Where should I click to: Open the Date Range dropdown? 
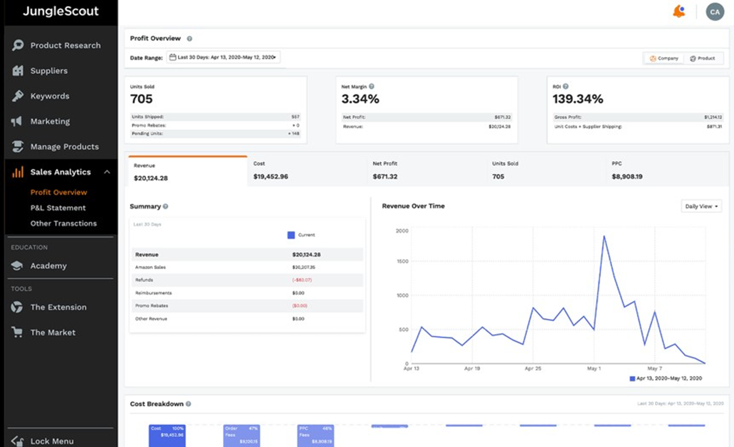click(x=223, y=57)
